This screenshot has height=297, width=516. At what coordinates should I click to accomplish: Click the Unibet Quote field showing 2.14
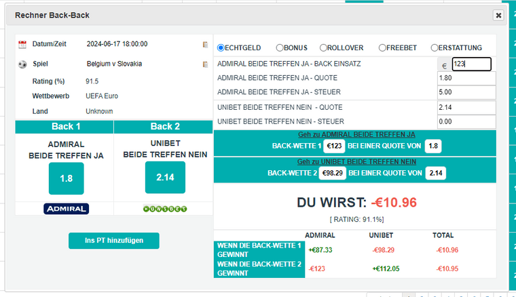click(466, 107)
